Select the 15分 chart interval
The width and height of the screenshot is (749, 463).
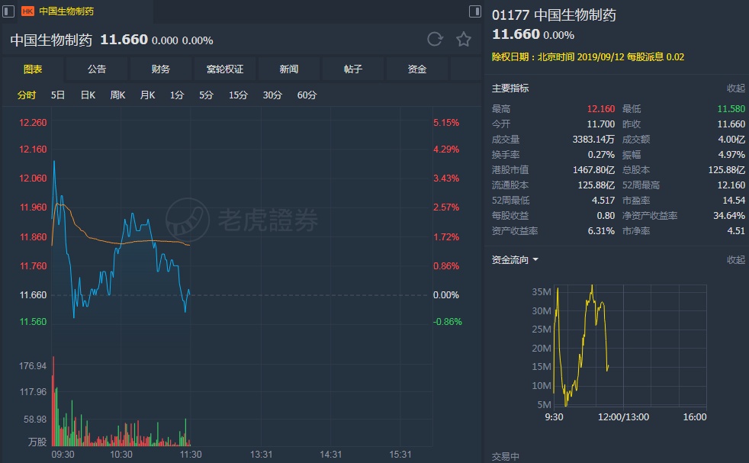click(x=239, y=95)
